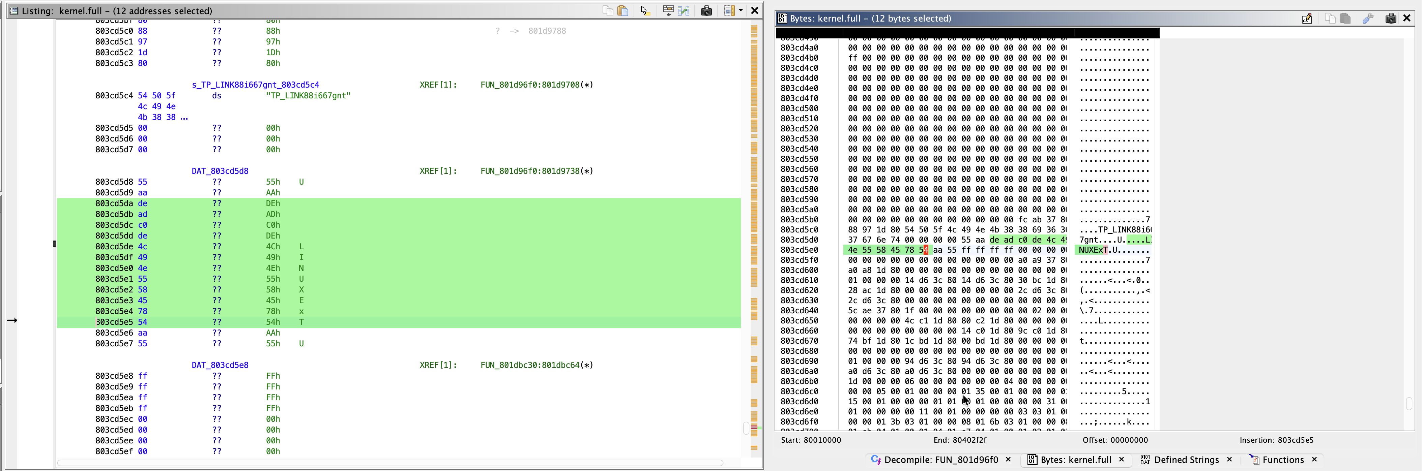The height and width of the screenshot is (471, 1422).
Task: Click Listing vertical scrollbar thumb
Action: [746, 428]
